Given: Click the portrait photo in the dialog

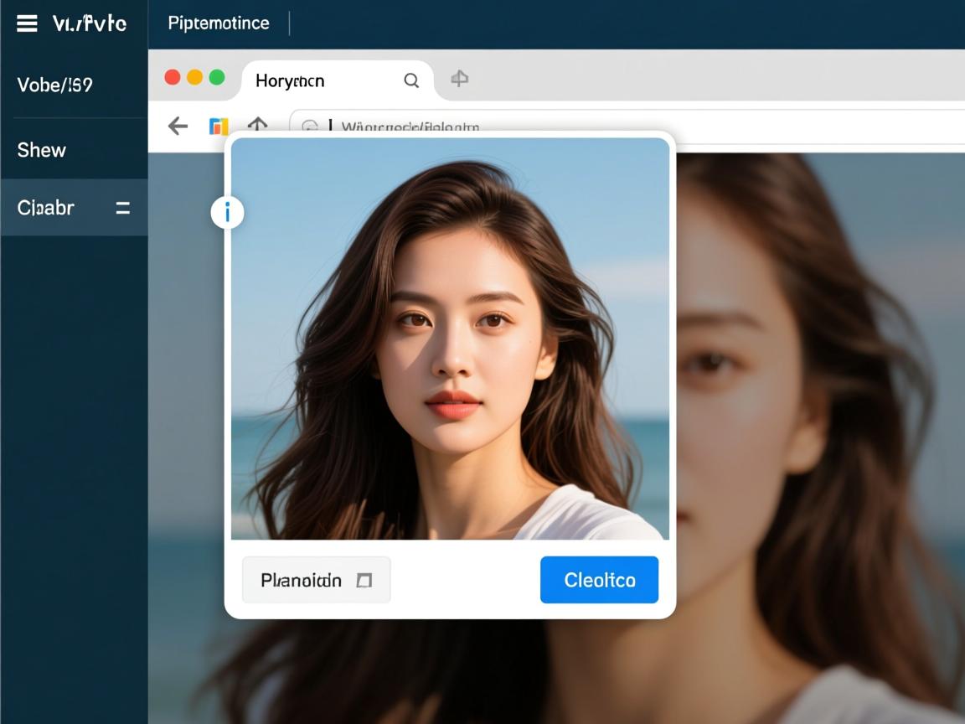Looking at the screenshot, I should coord(450,339).
